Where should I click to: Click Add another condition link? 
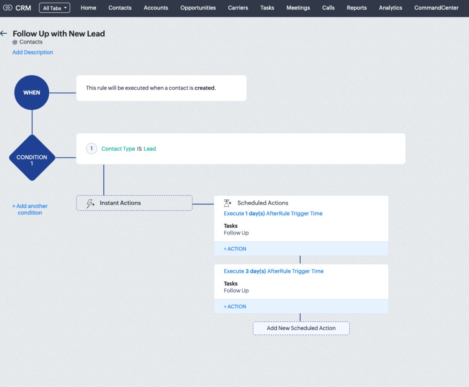point(30,209)
